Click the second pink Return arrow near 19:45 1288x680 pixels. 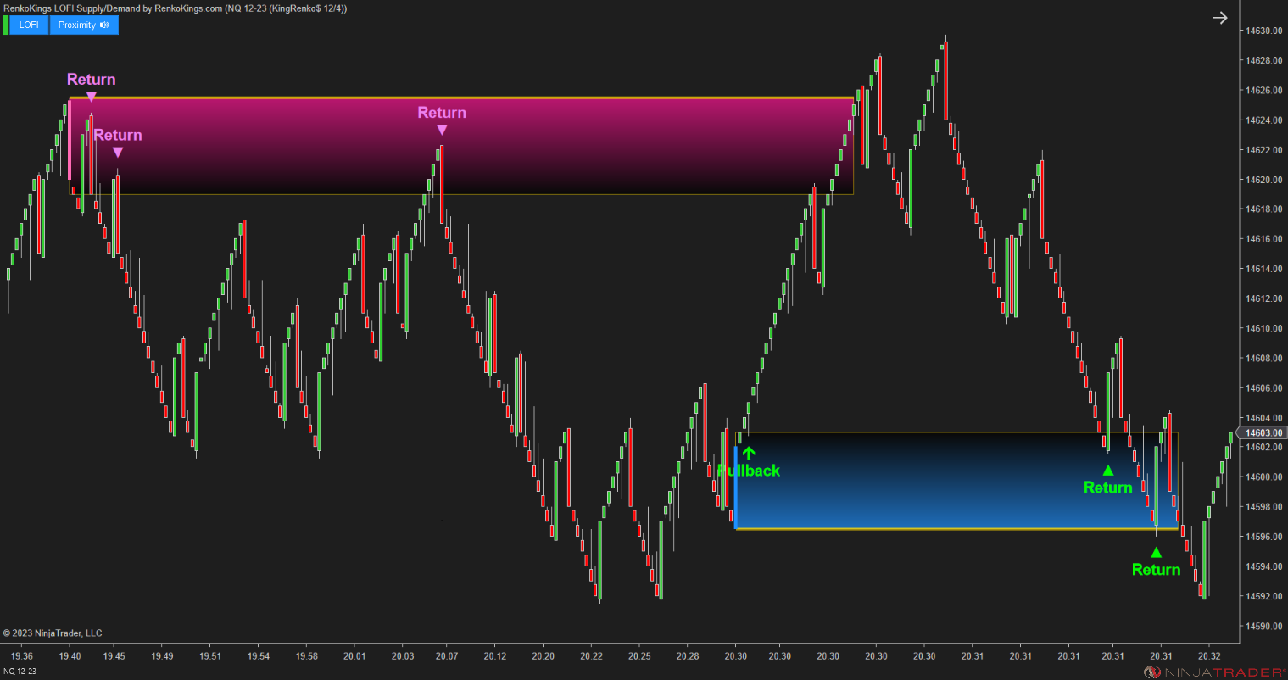click(x=118, y=150)
